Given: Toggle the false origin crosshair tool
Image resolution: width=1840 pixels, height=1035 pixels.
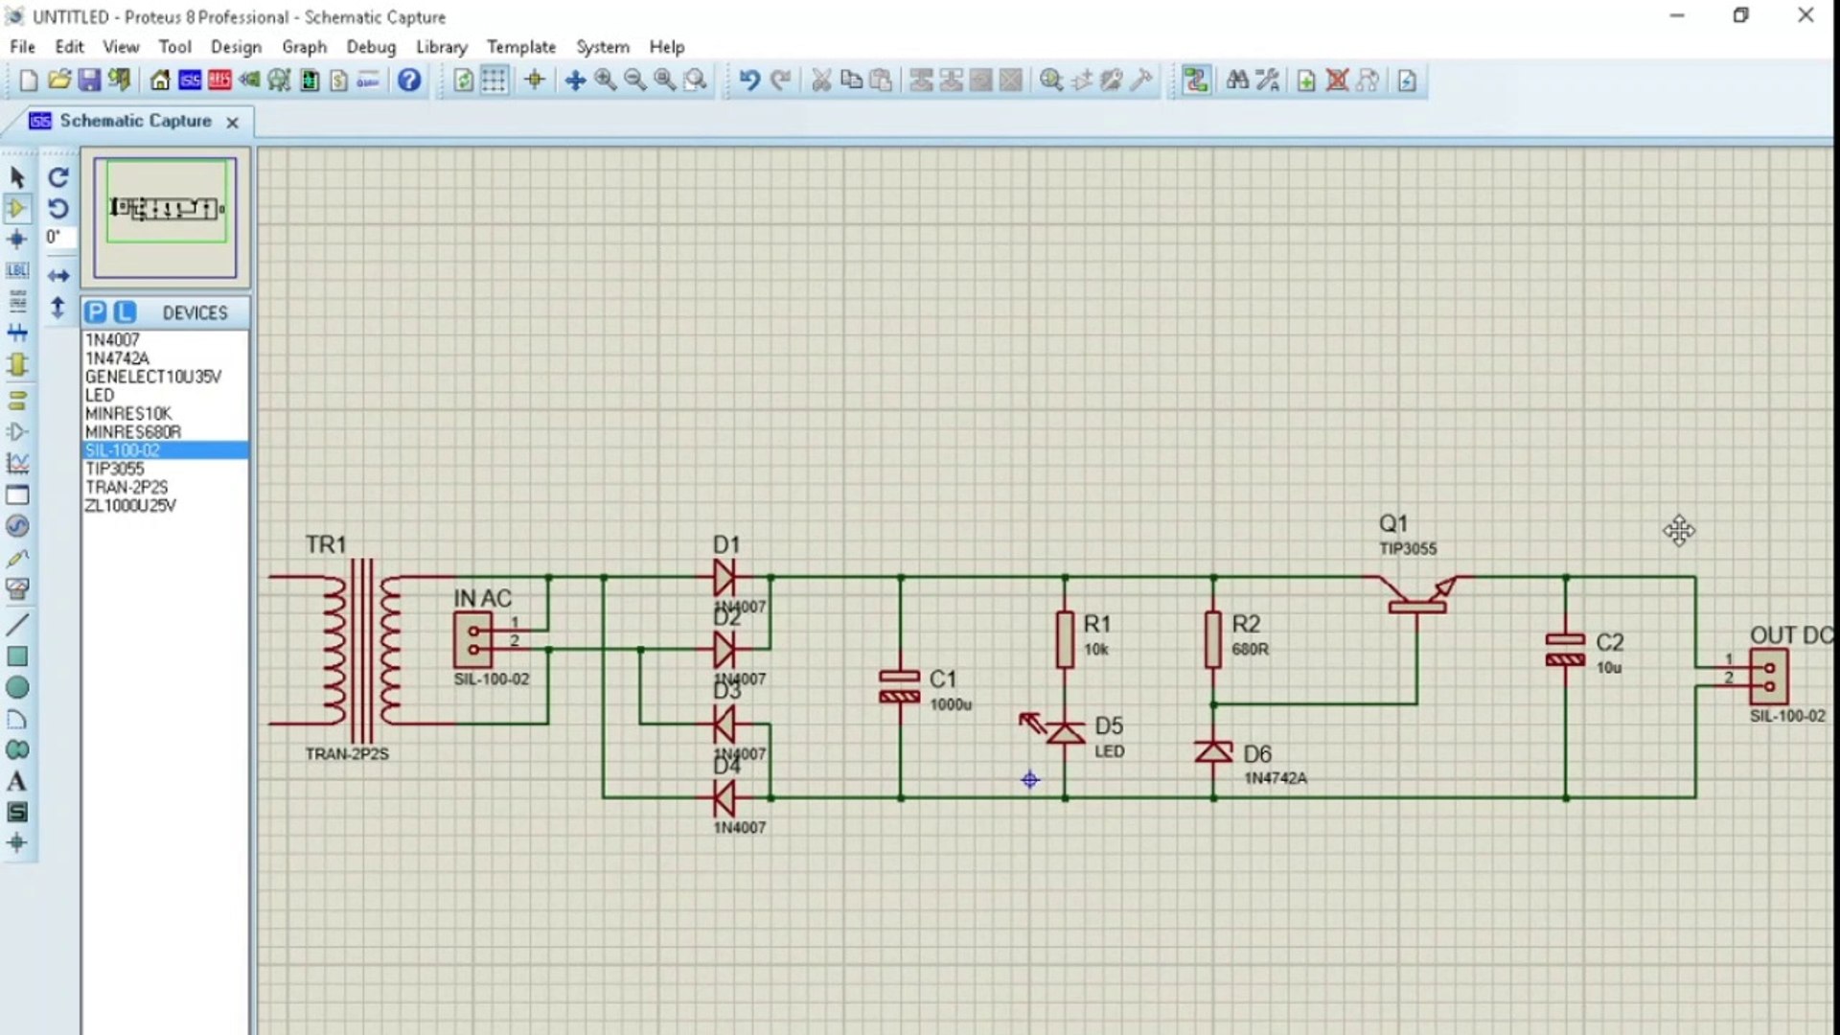Looking at the screenshot, I should click(535, 80).
